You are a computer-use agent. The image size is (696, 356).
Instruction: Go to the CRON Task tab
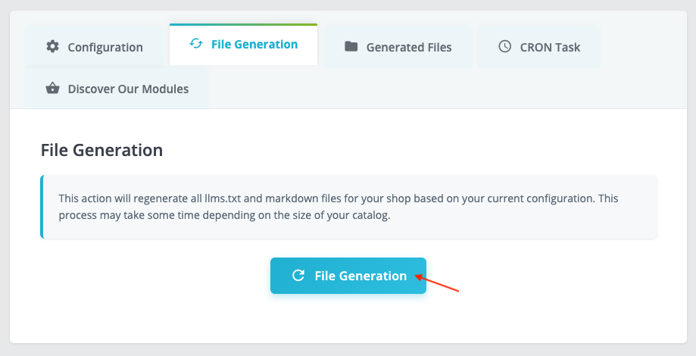pos(539,47)
